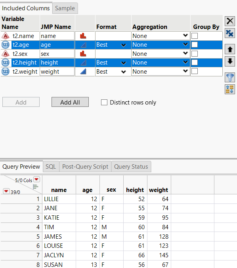Screen dimensions: 237x268
Task: Click the character type icon for t2.name
Action: tap(6, 36)
